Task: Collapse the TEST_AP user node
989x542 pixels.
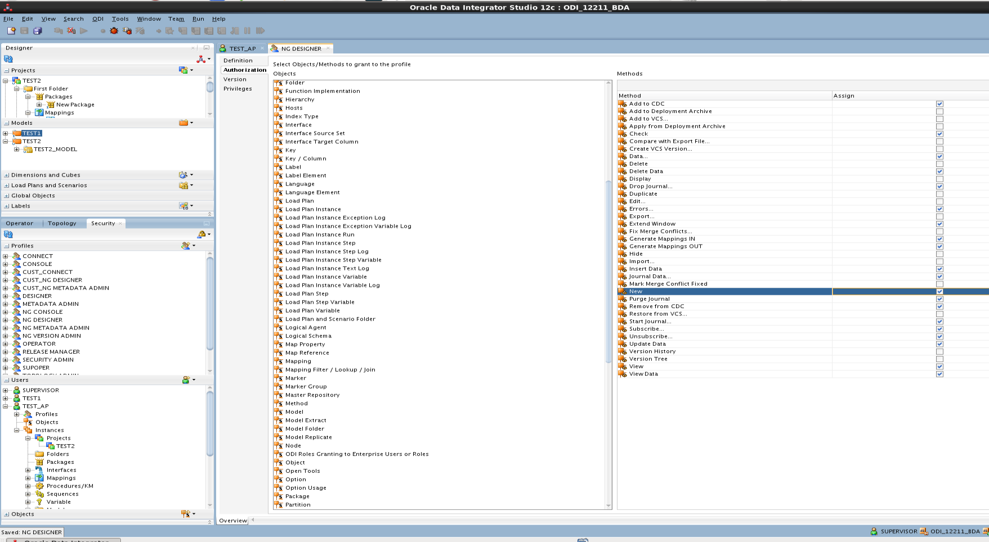Action: tap(6, 406)
